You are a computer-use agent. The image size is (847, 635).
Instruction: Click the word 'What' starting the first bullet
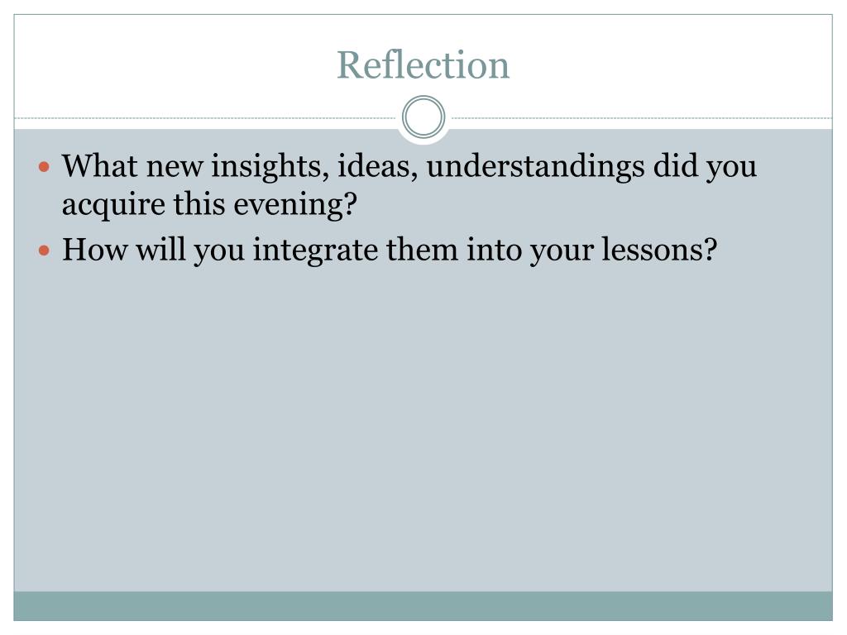coord(99,165)
